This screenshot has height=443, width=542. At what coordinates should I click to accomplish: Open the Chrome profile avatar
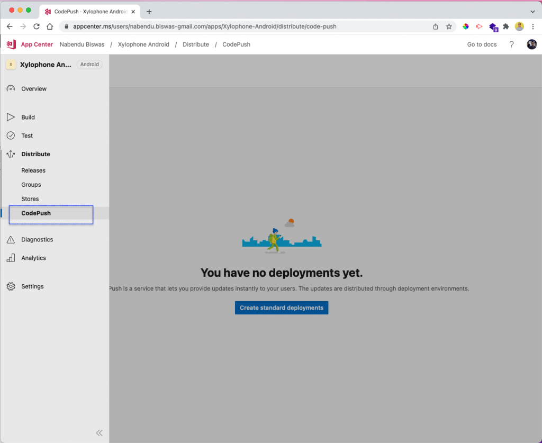click(x=519, y=26)
